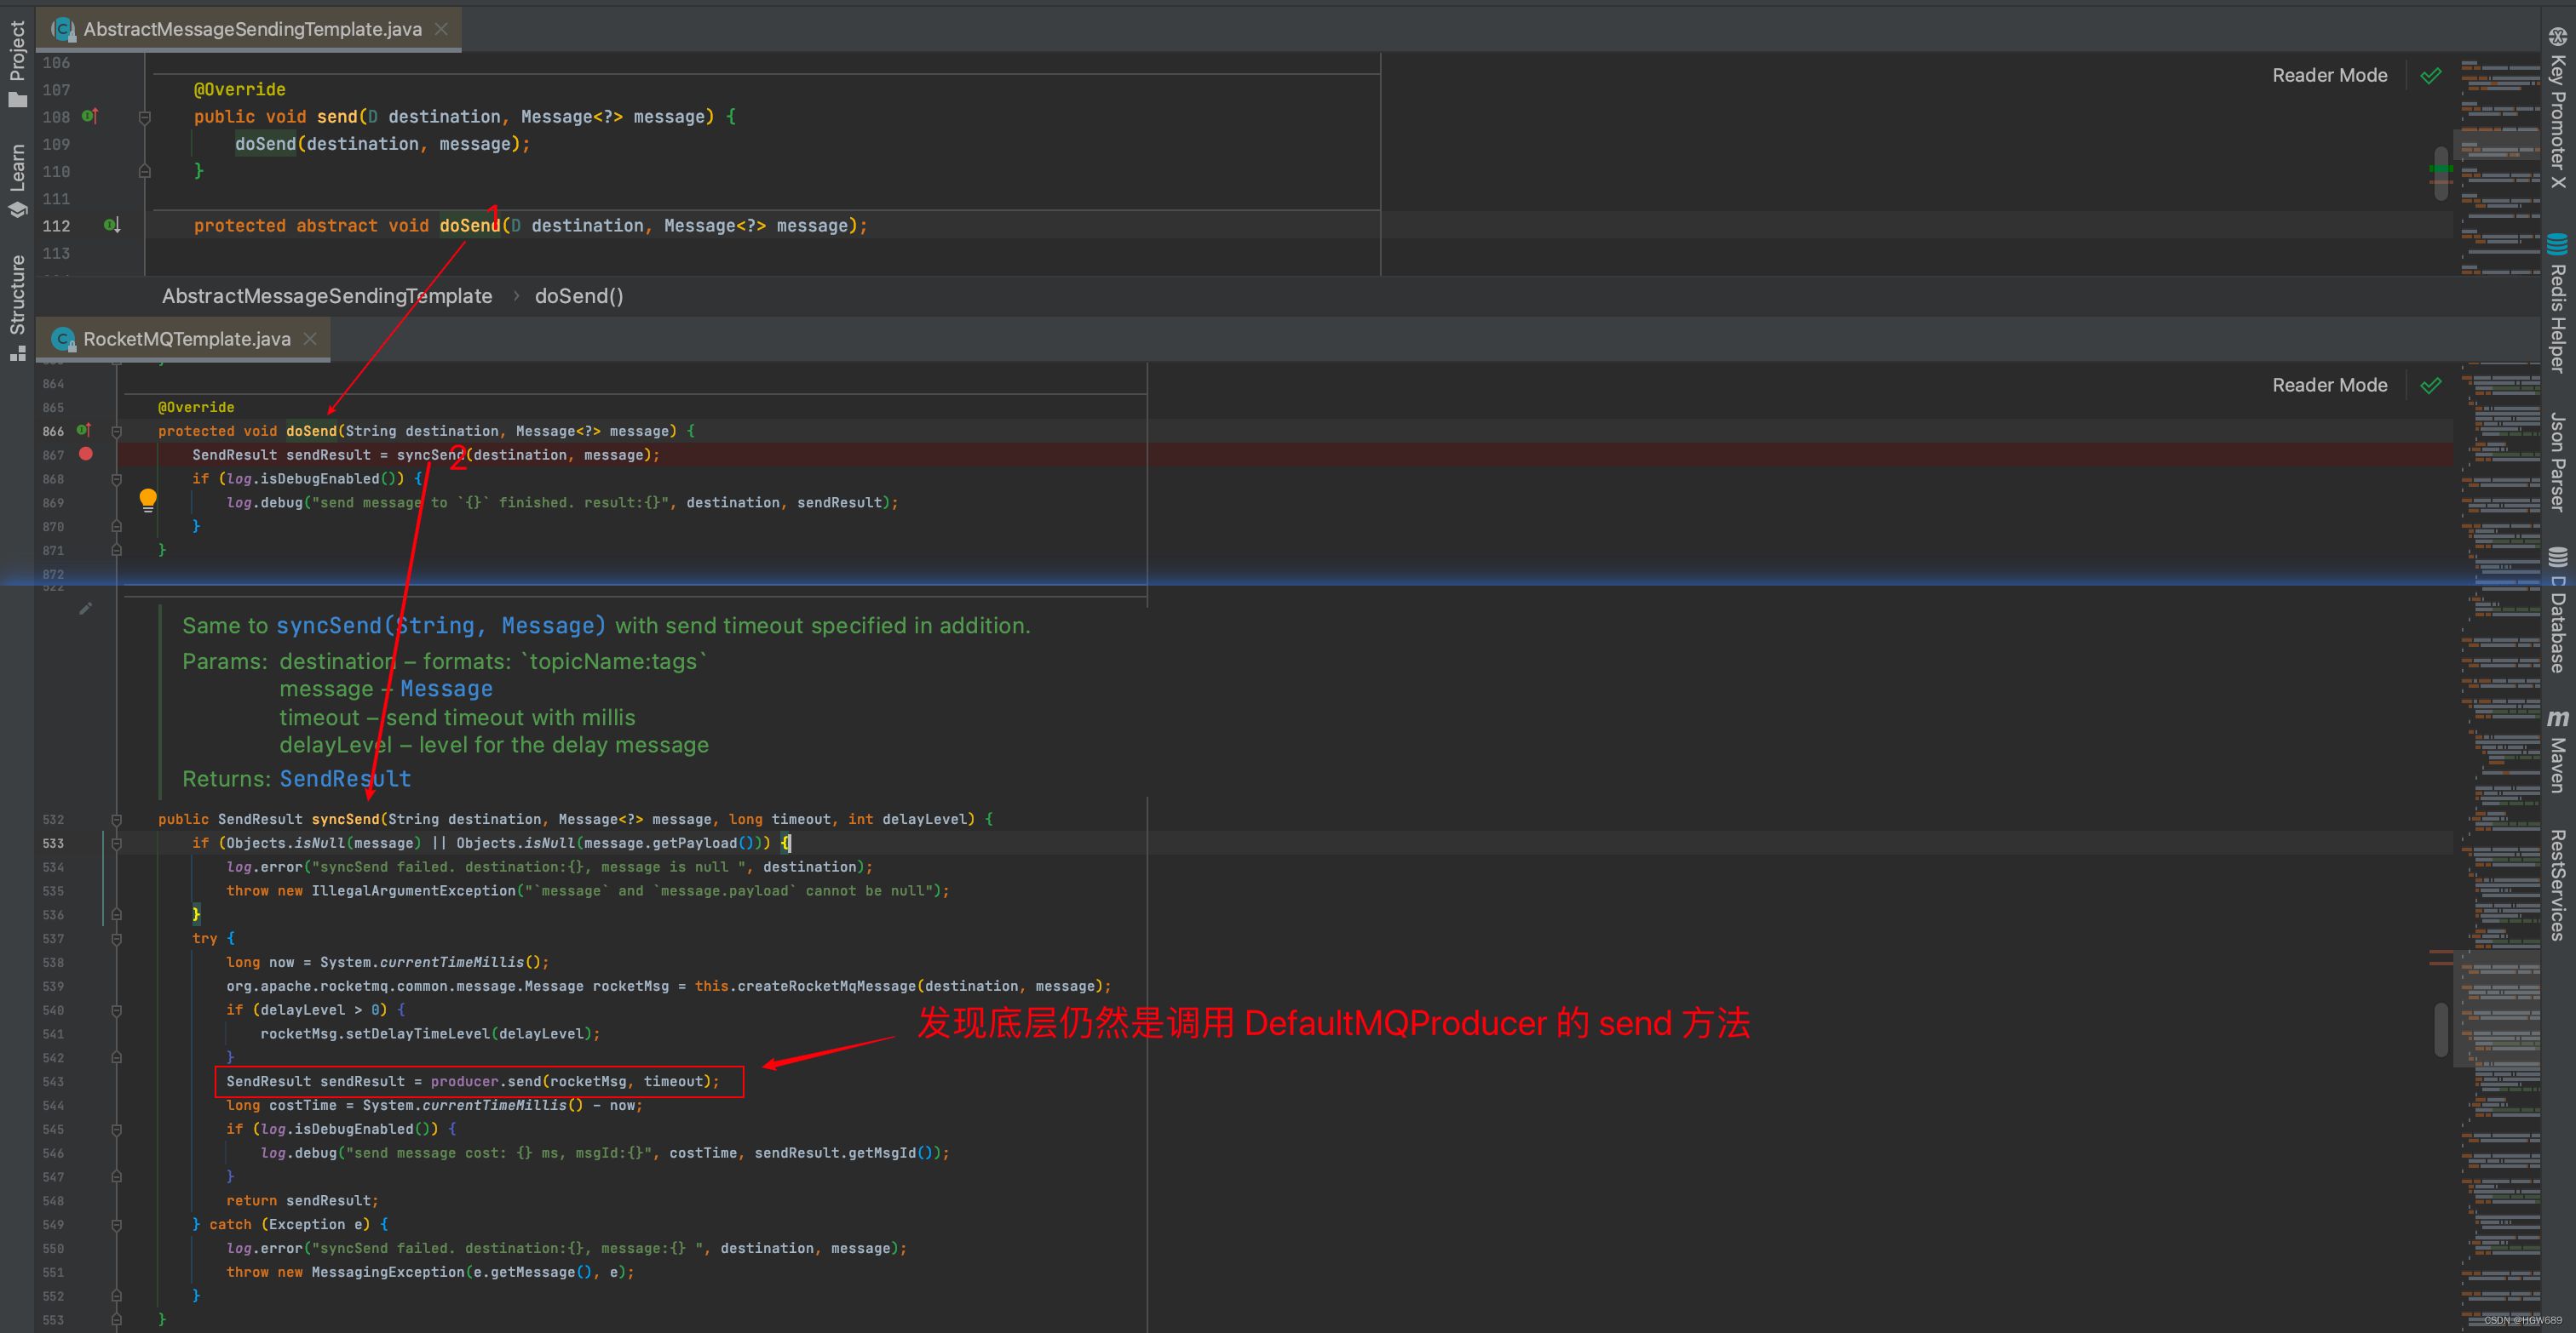2576x1333 pixels.
Task: Close the AbstractMessageSendingTemplate.java tab
Action: click(x=441, y=30)
